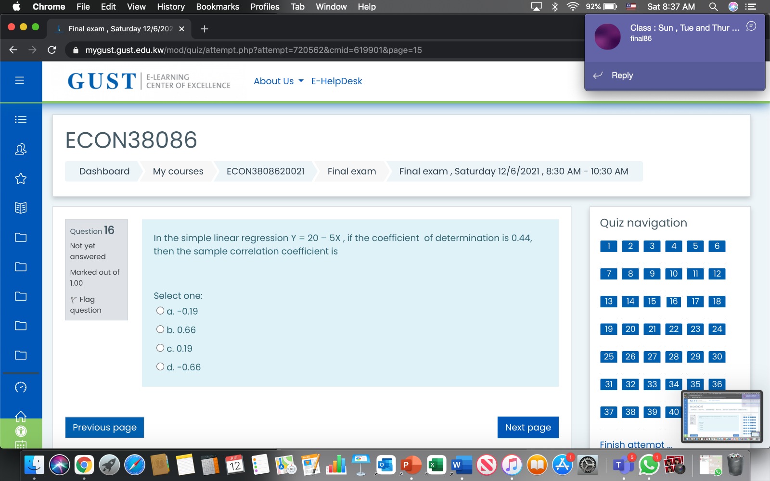Image resolution: width=770 pixels, height=481 pixels.
Task: Select answer a. -0.19
Action: click(161, 310)
